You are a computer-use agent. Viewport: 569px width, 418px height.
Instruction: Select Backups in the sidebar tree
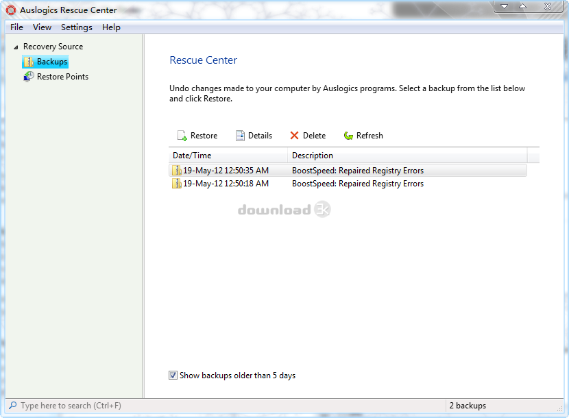(52, 62)
